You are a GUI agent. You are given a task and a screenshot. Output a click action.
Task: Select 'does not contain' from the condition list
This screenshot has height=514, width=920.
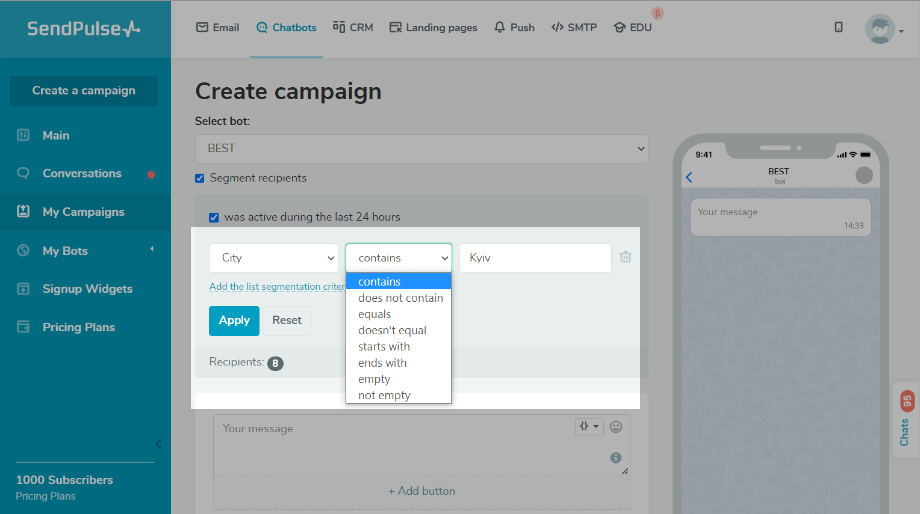click(400, 298)
